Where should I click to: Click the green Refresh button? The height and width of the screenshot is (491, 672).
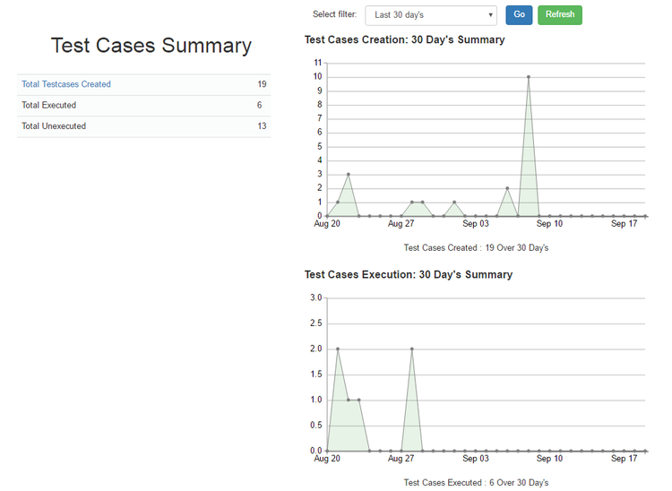click(560, 15)
